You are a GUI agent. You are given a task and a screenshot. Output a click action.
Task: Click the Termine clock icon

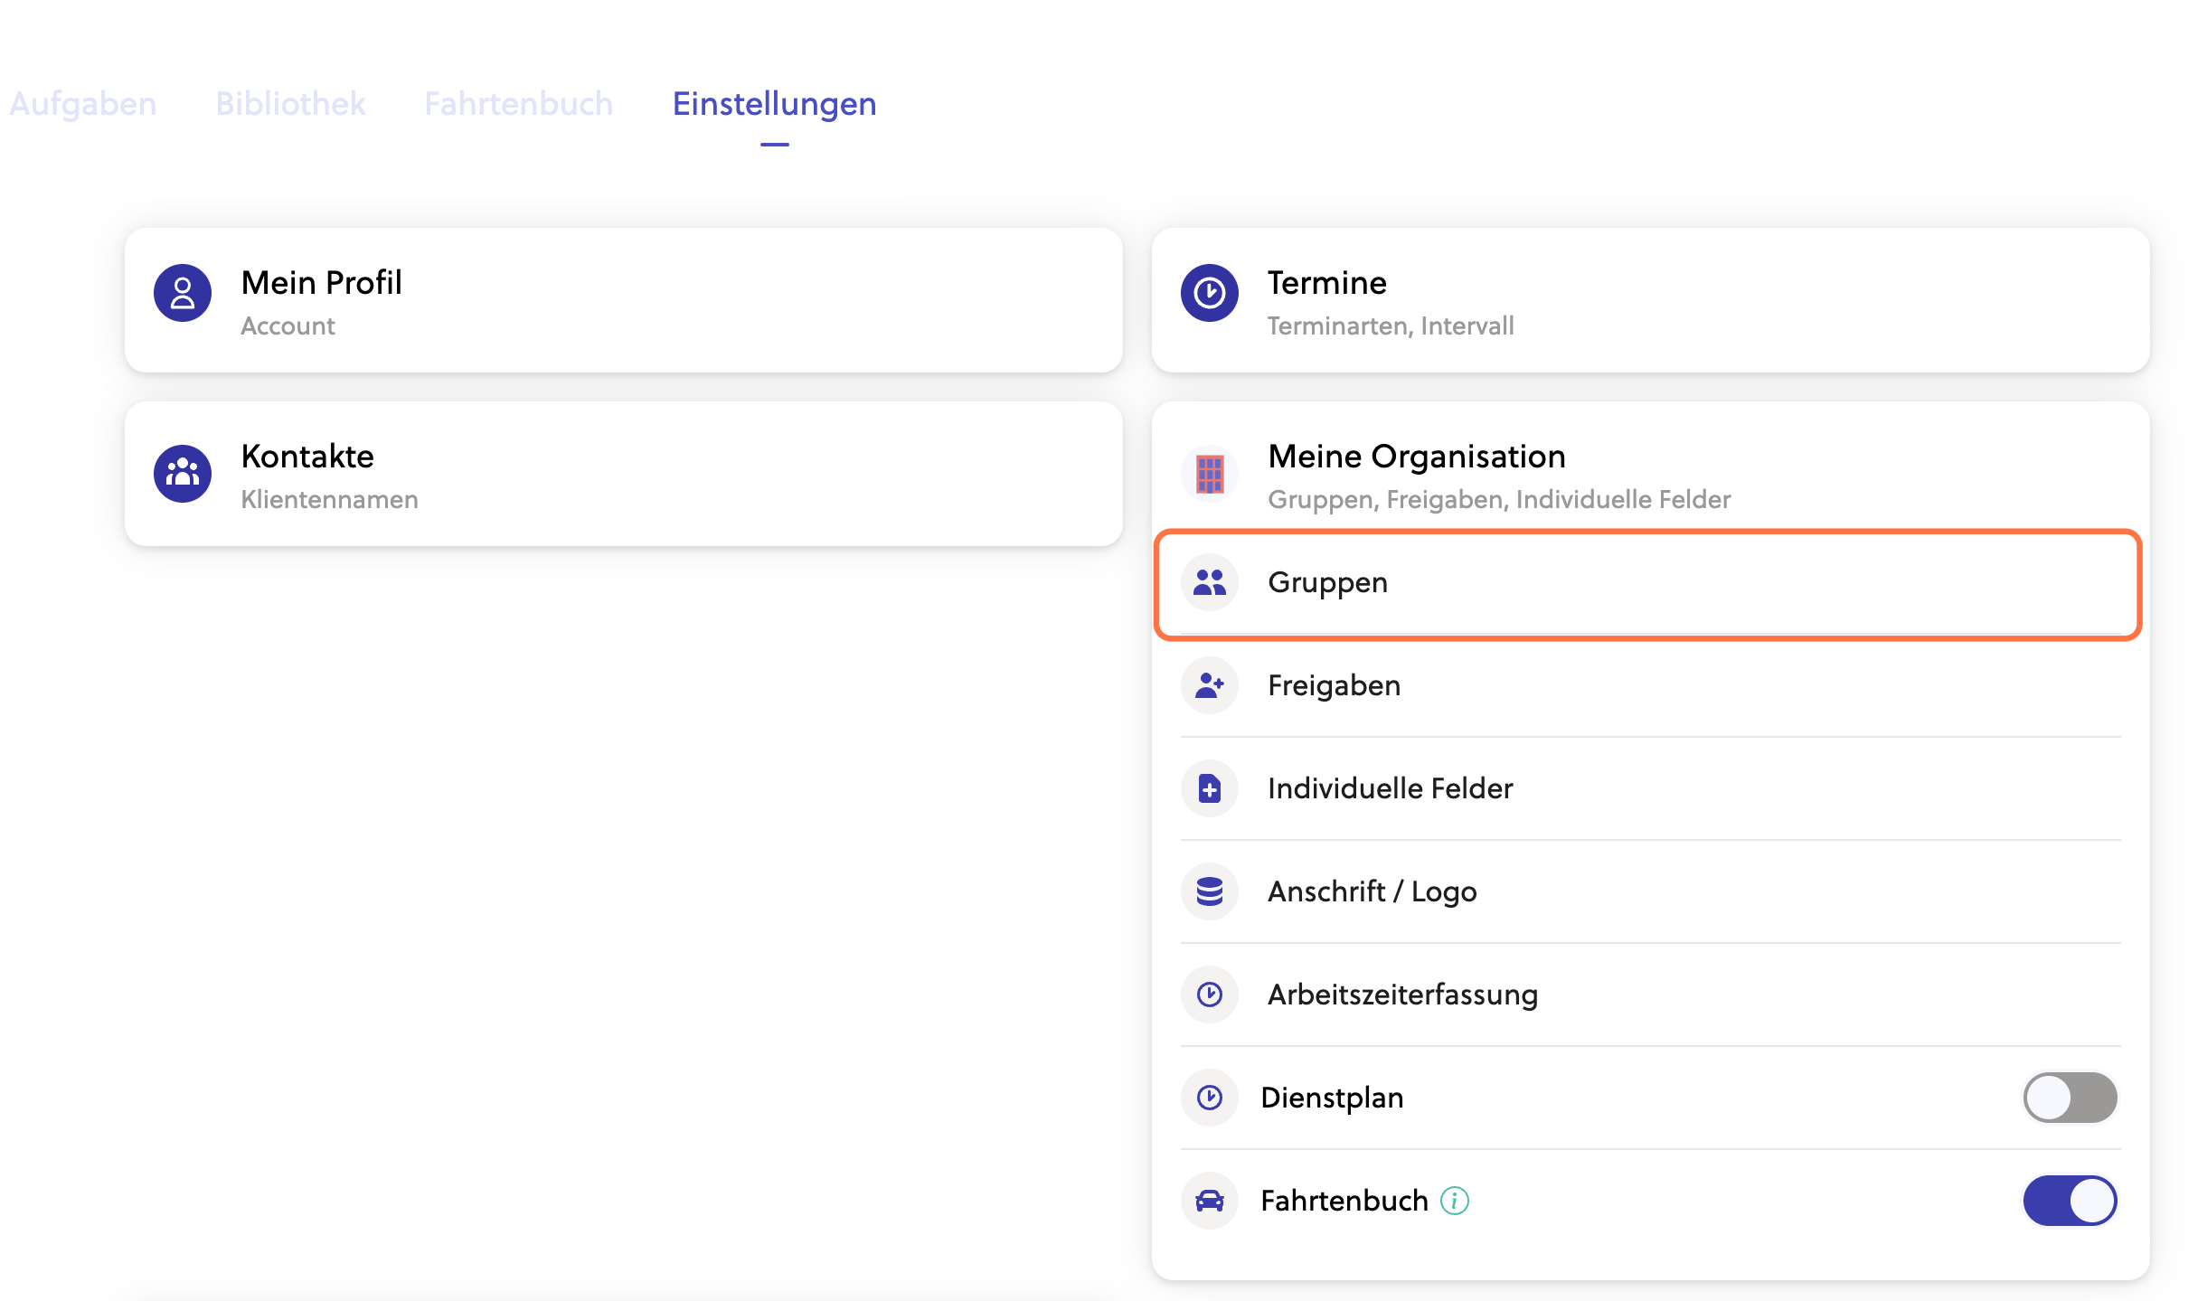pyautogui.click(x=1210, y=293)
